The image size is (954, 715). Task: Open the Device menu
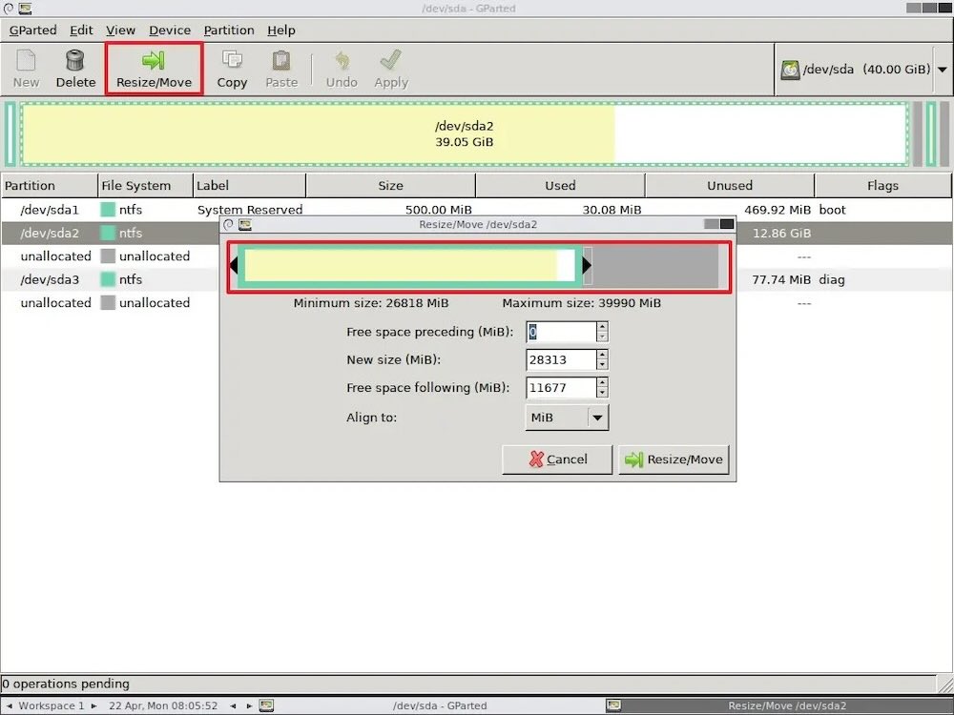coord(170,31)
